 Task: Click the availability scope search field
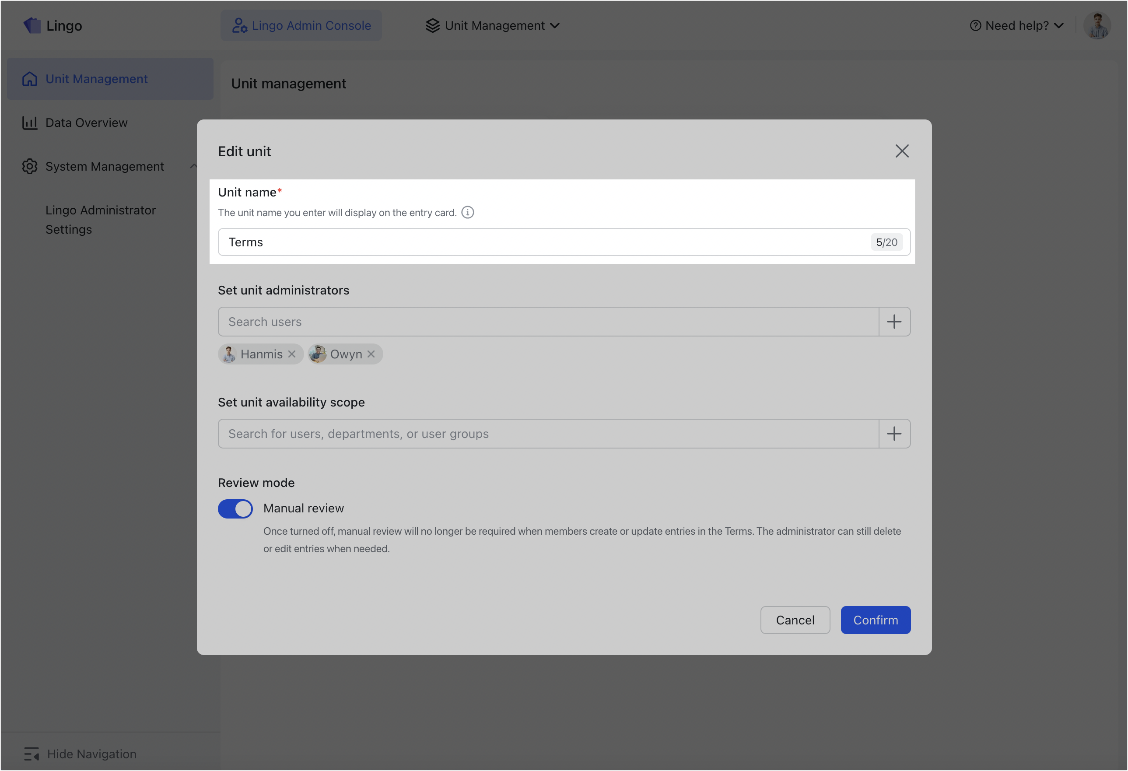pos(548,434)
